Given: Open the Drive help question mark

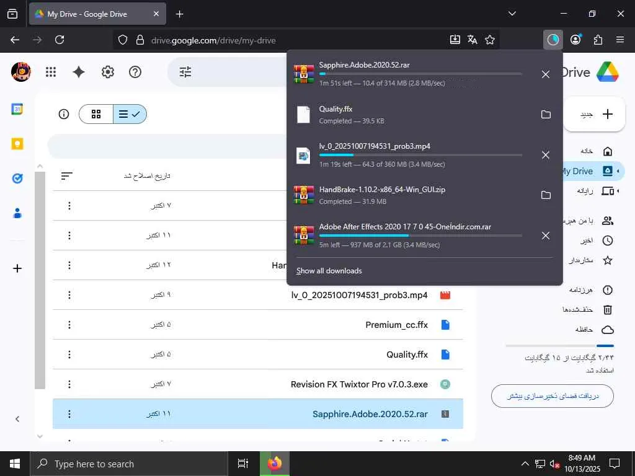Looking at the screenshot, I should point(135,72).
